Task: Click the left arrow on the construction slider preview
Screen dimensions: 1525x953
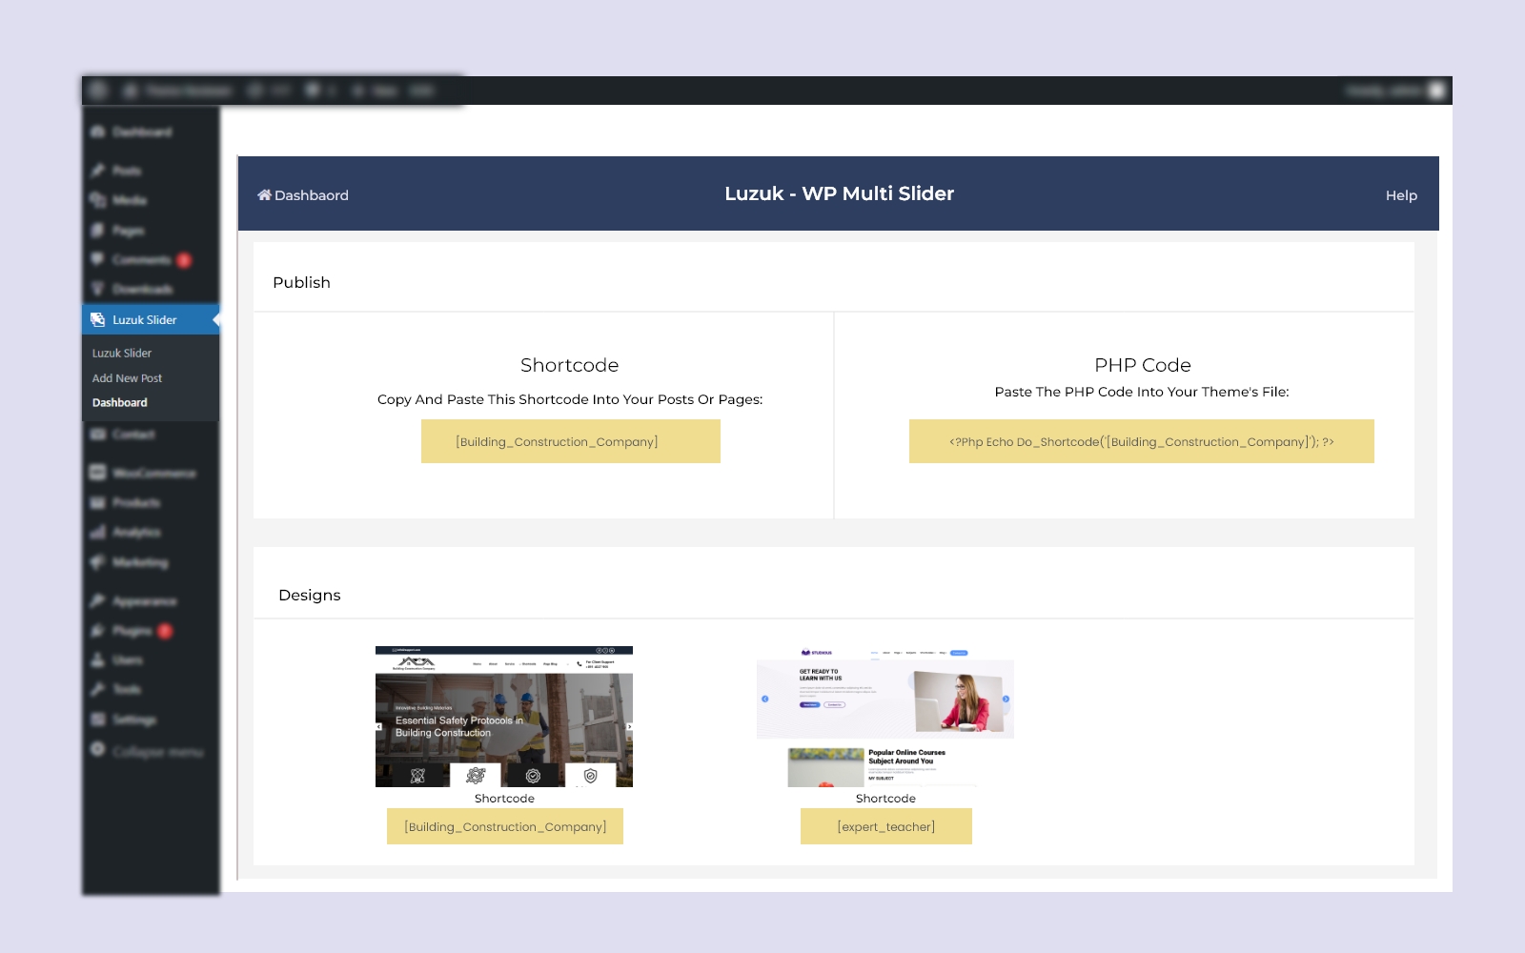Action: [379, 726]
